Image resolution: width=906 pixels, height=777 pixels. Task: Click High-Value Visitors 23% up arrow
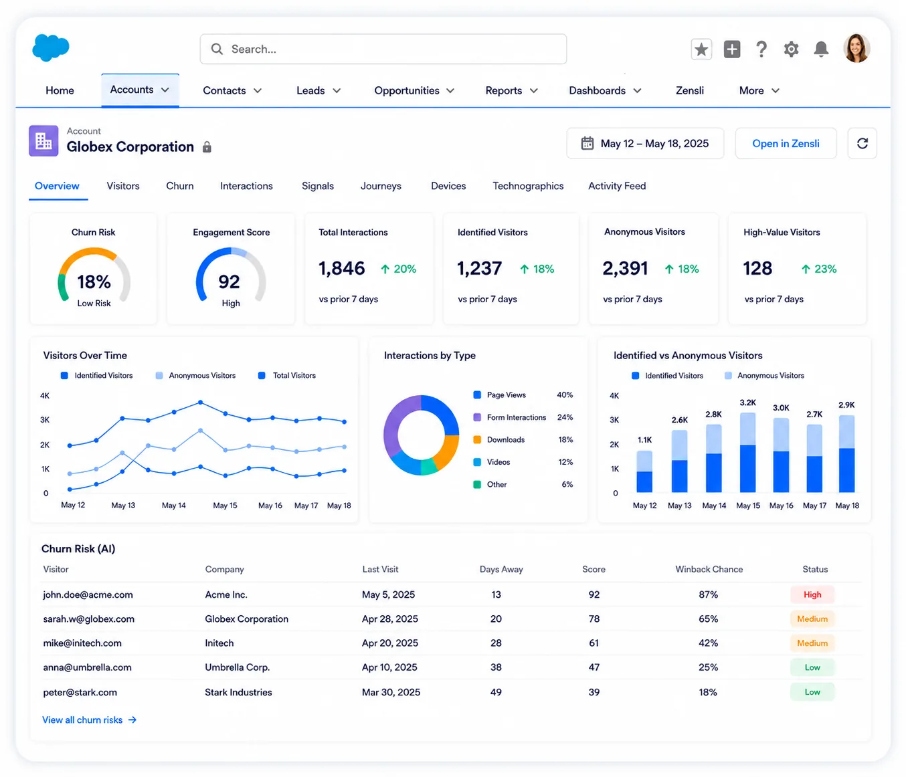click(x=806, y=269)
